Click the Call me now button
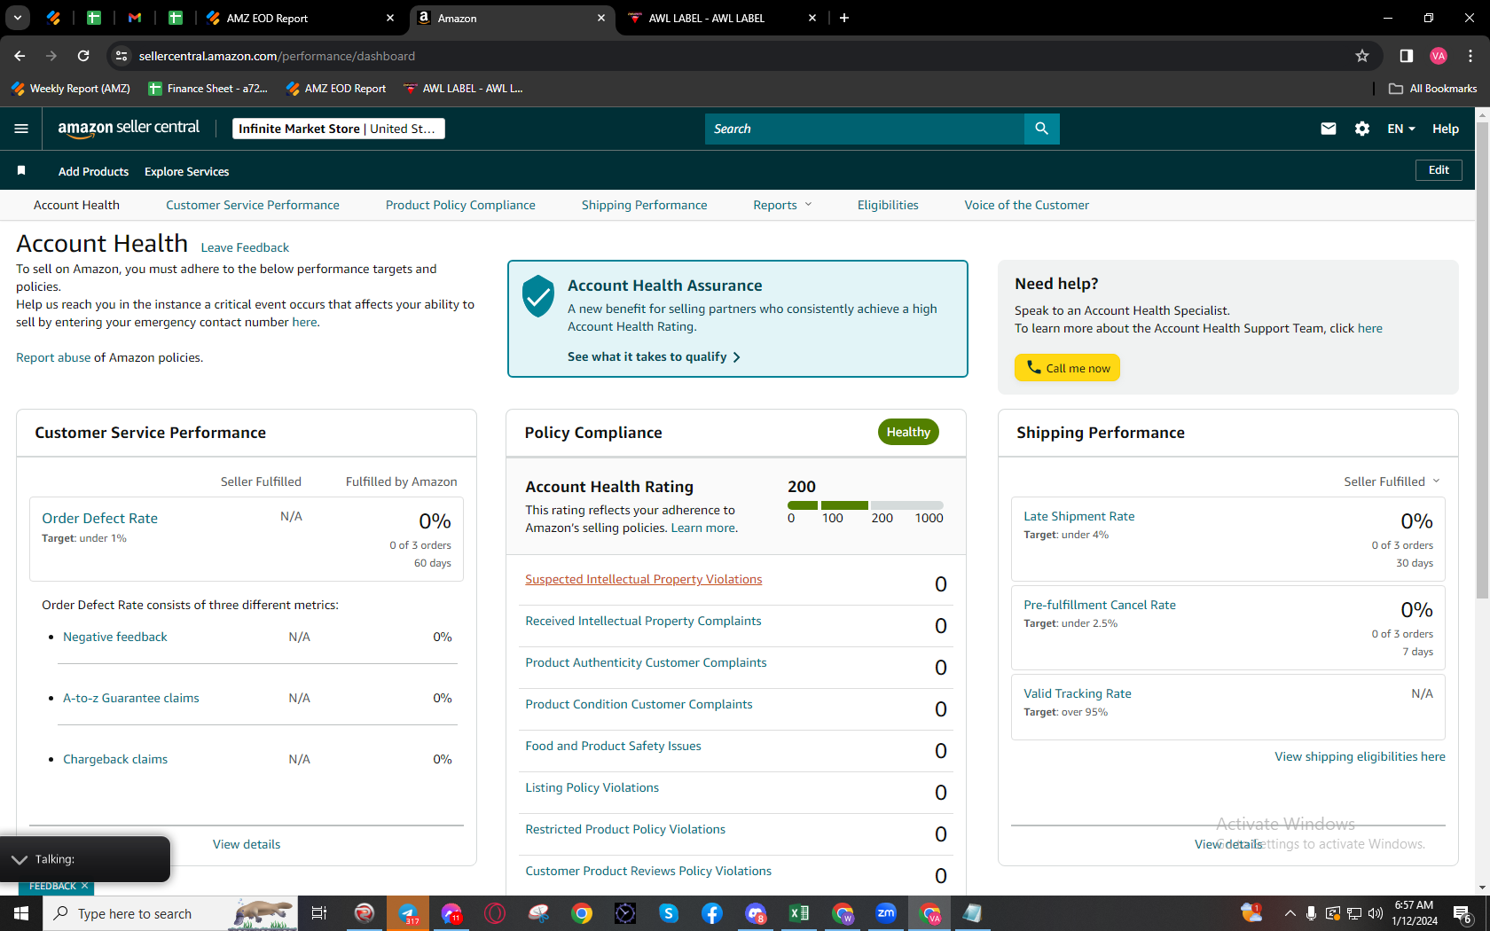This screenshot has height=931, width=1490. coord(1067,367)
